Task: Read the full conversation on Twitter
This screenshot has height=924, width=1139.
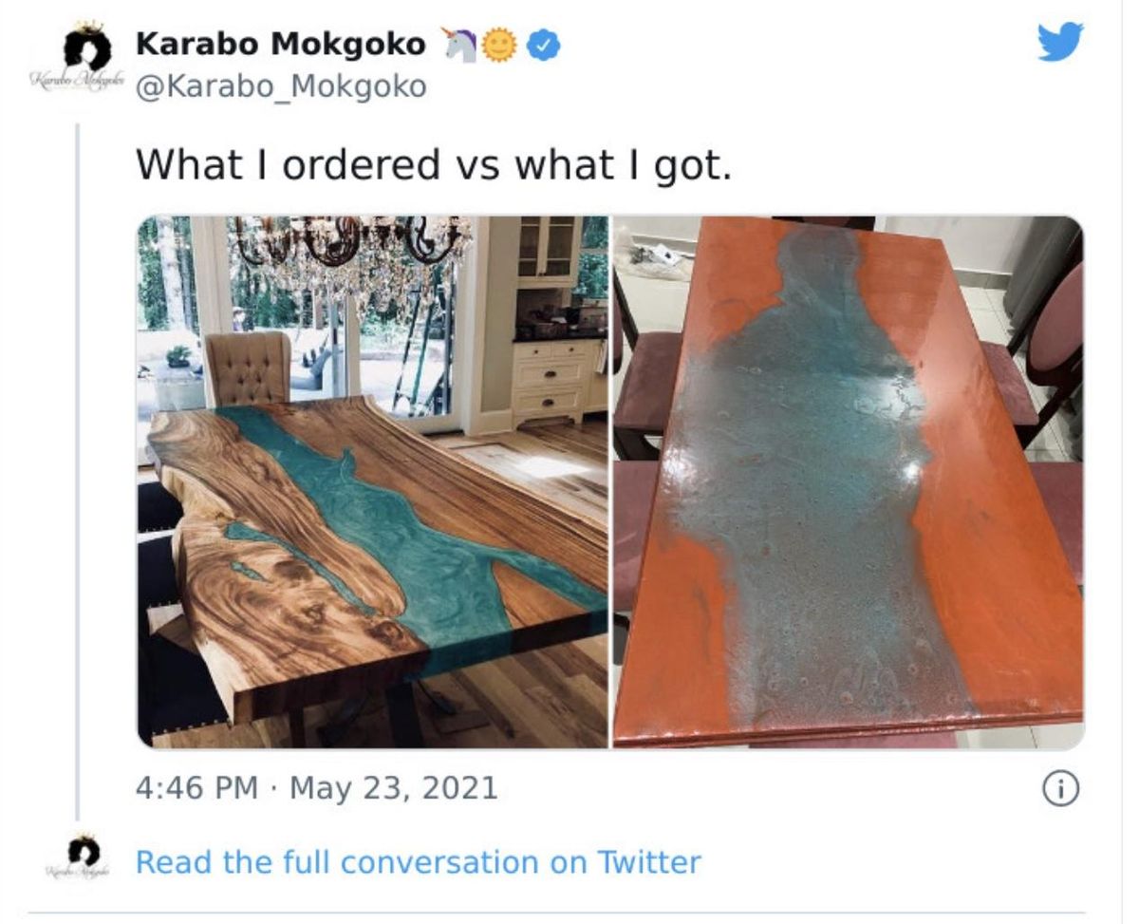Action: (419, 862)
